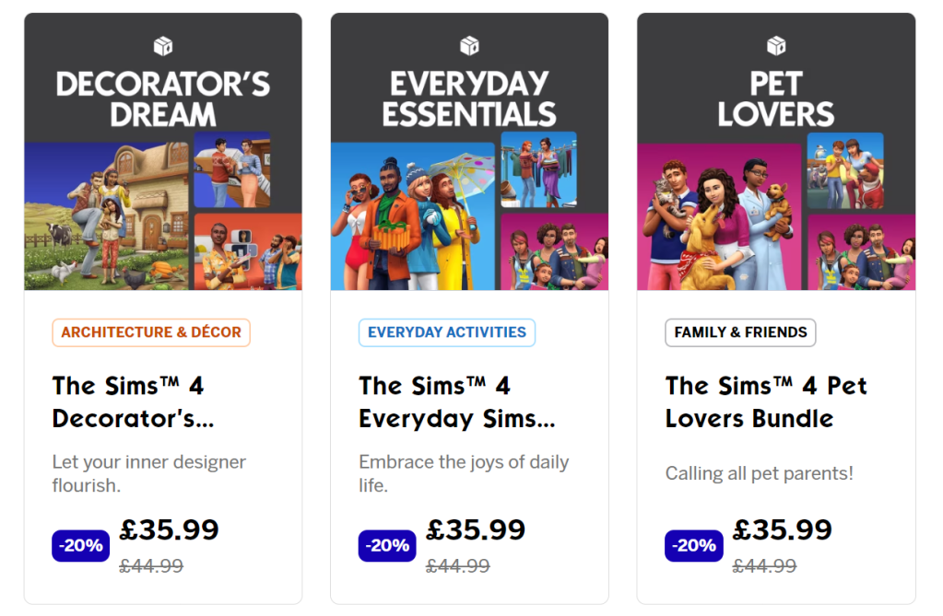Image resolution: width=943 pixels, height=616 pixels.
Task: Click "Calling all pet parents!" description
Action: [759, 473]
